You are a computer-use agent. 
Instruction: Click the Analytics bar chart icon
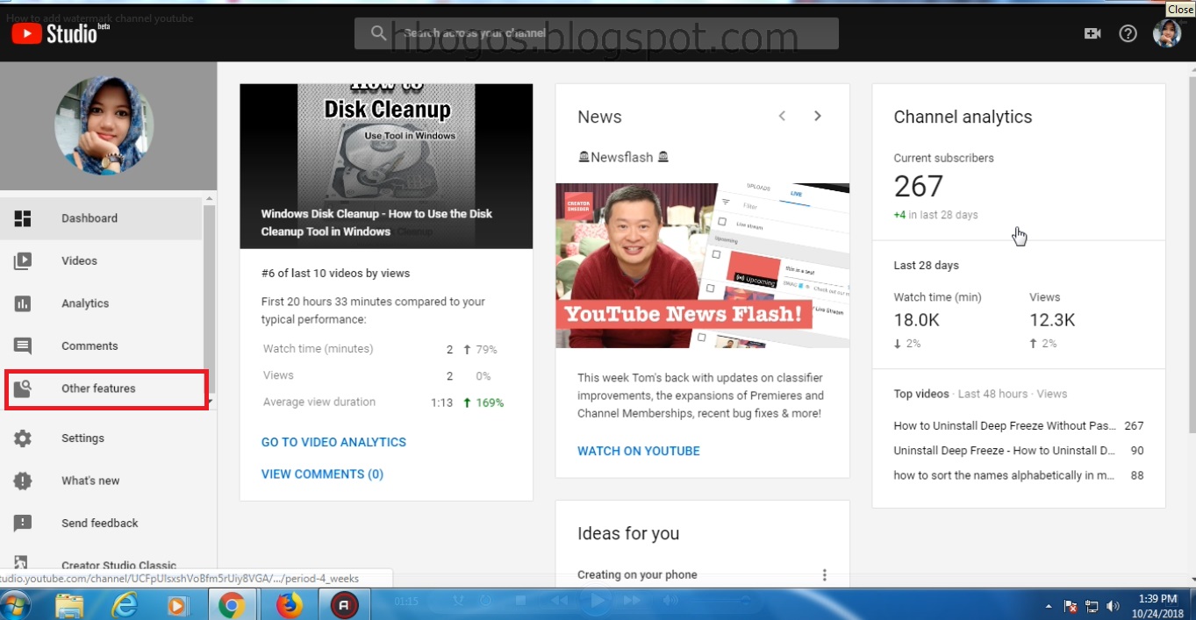click(23, 303)
